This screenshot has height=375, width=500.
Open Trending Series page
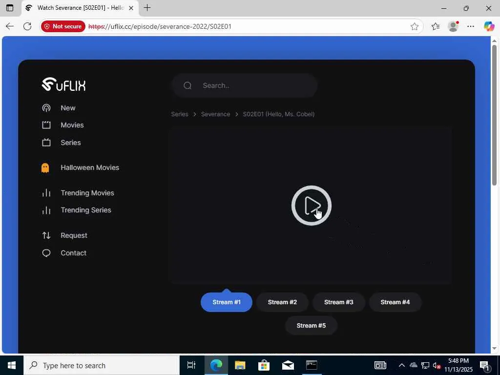click(86, 210)
